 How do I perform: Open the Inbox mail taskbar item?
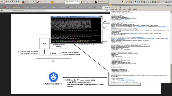43,2
